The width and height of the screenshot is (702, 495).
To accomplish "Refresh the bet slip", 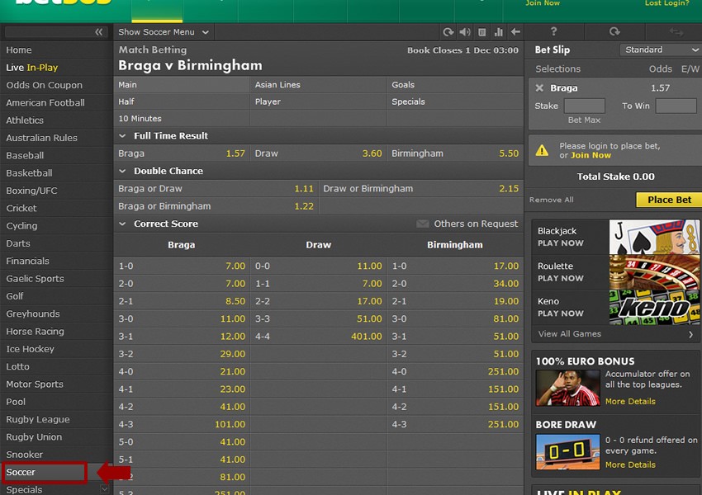I will click(614, 31).
